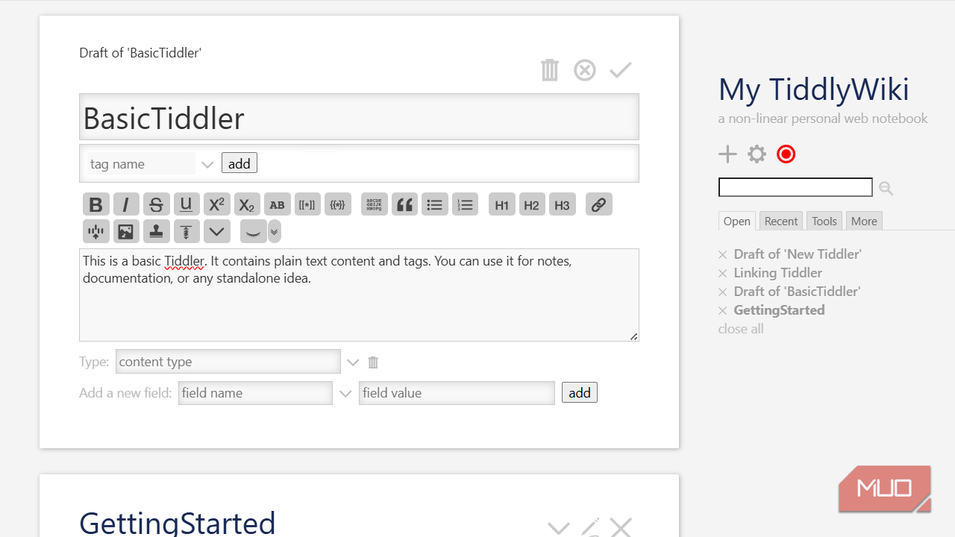The height and width of the screenshot is (537, 955).
Task: Open Linking Tiddler link
Action: pyautogui.click(x=778, y=273)
